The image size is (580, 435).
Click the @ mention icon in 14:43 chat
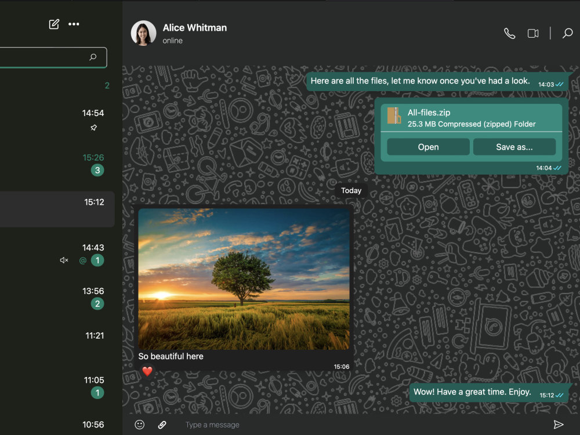pos(83,260)
